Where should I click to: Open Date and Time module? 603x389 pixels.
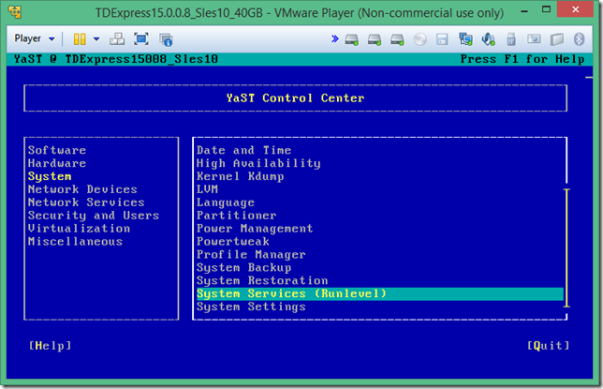pyautogui.click(x=243, y=150)
